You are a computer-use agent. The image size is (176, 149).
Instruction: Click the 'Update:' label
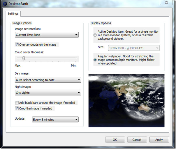(x=20, y=118)
